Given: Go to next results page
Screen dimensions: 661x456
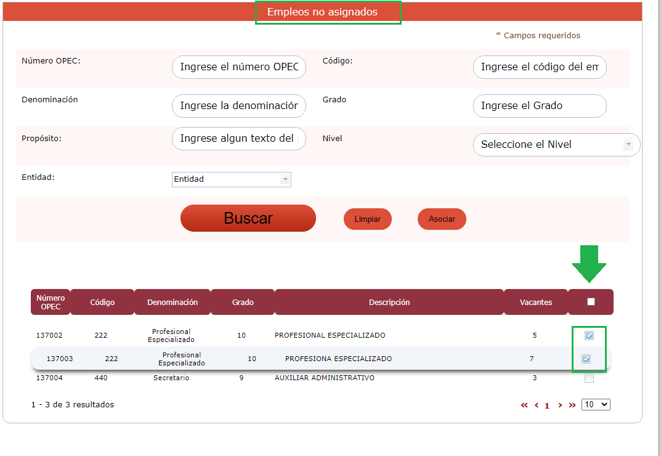Looking at the screenshot, I should (560, 405).
